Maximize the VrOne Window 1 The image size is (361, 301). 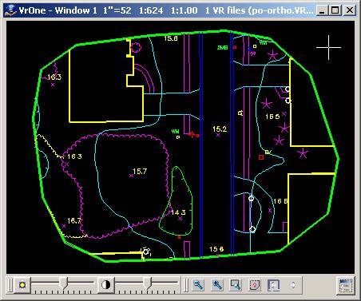pyautogui.click(x=335, y=10)
